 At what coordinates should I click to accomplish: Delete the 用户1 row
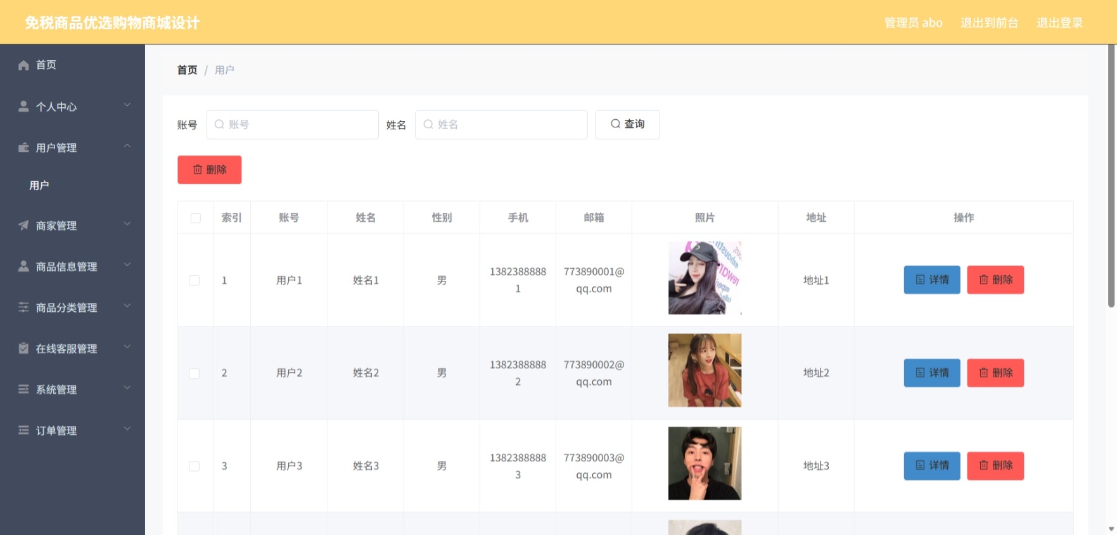pyautogui.click(x=995, y=280)
